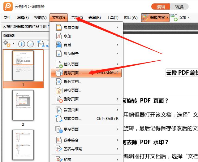Screen dimensions: 198x162
Task: Click the 替换页面 menu icon
Action: tap(59, 90)
